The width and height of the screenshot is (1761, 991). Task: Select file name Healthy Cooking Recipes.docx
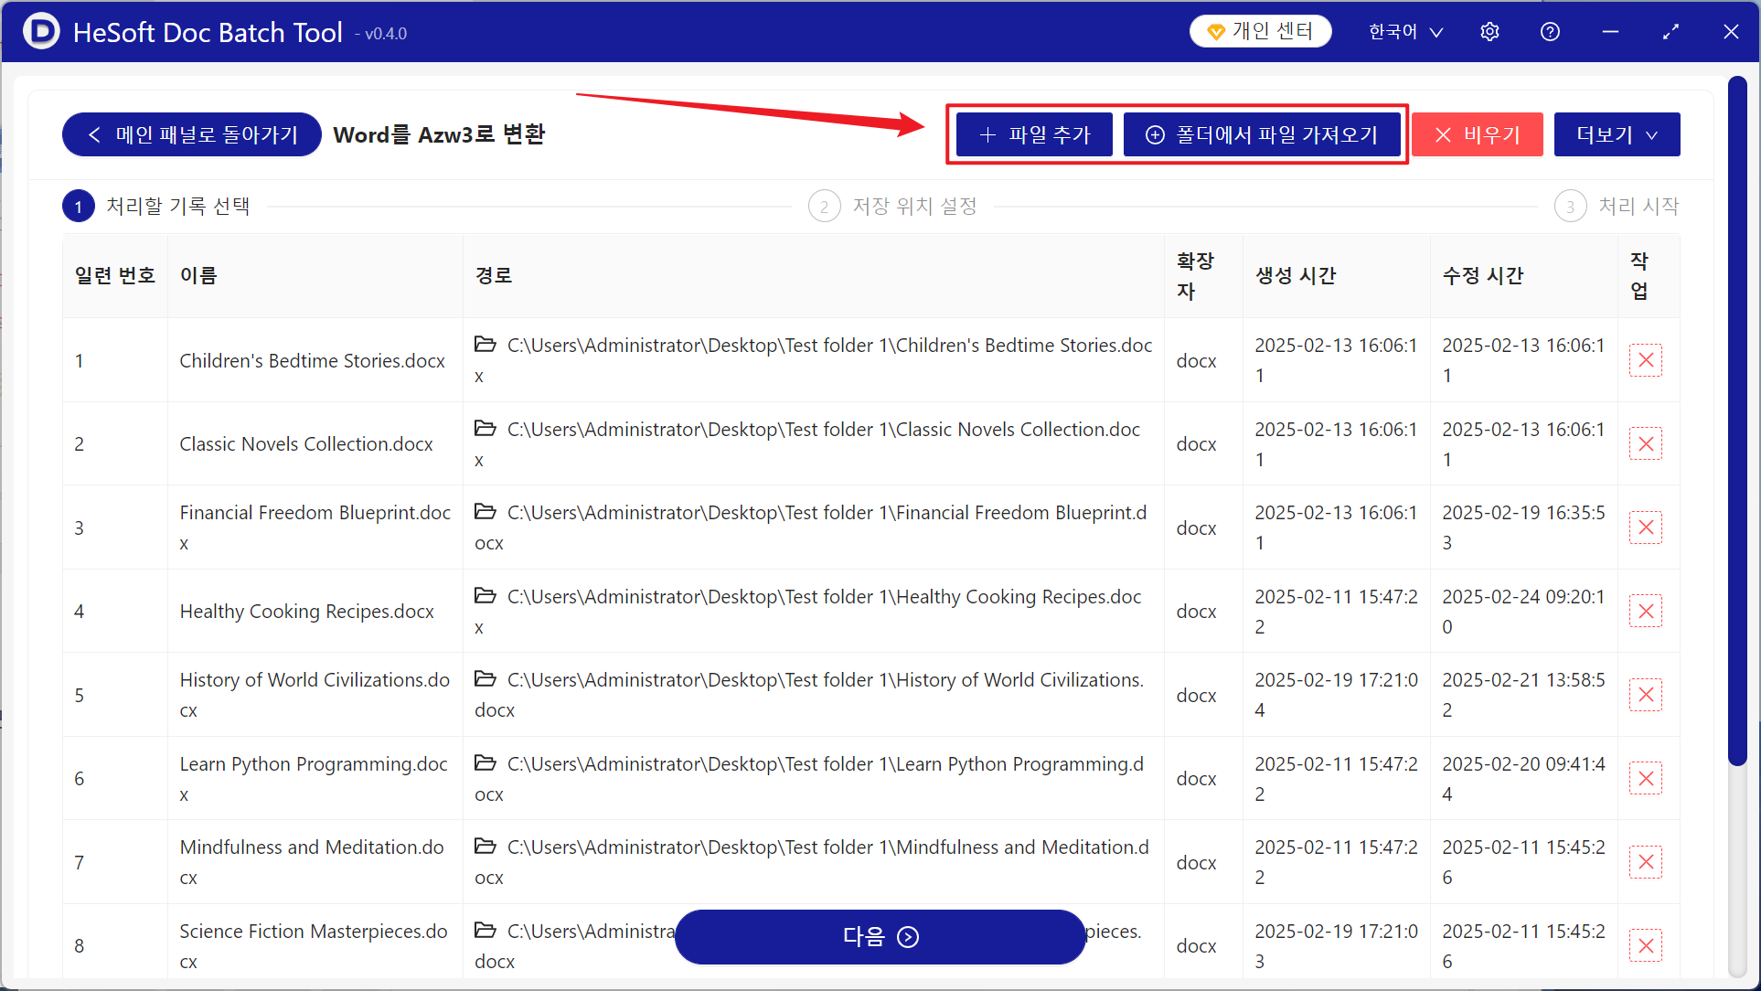pyautogui.click(x=306, y=612)
